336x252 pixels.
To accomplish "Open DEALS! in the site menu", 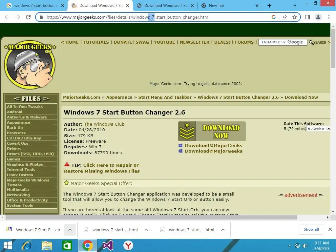I will pos(222,42).
